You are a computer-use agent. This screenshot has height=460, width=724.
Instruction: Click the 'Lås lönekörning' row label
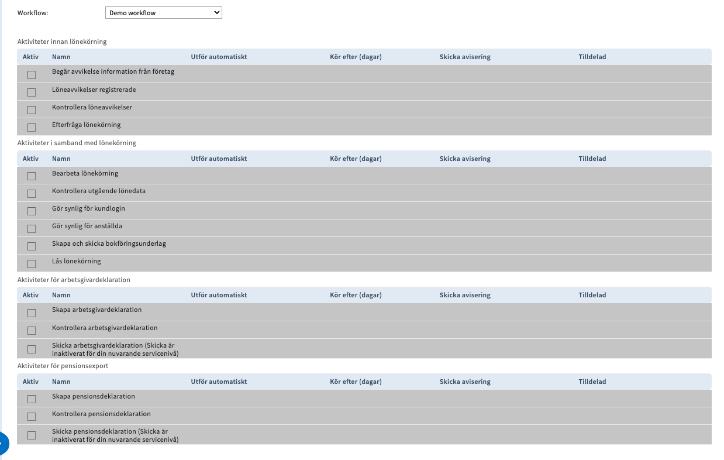pos(76,261)
